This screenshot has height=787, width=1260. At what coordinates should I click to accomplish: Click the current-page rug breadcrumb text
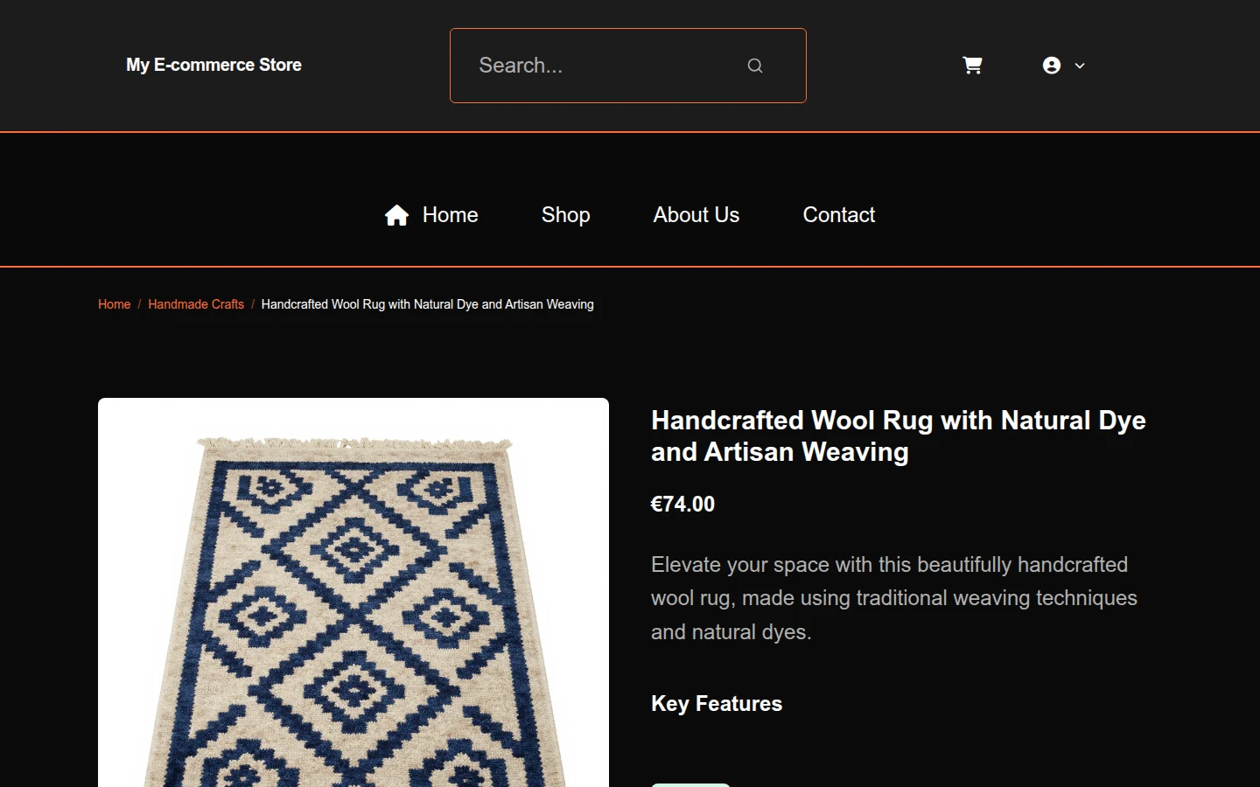click(x=427, y=304)
